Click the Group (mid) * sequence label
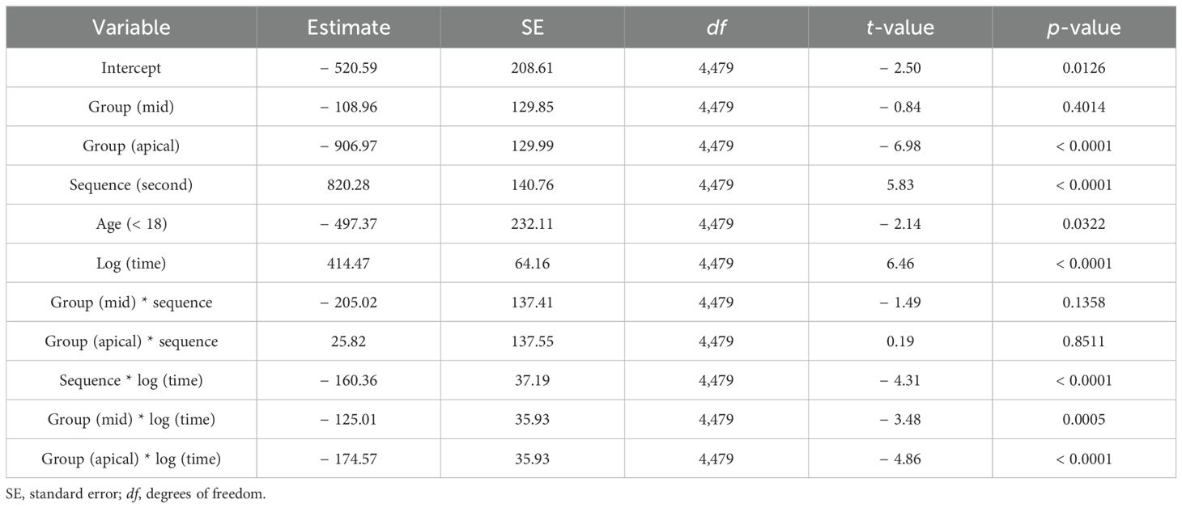Viewport: 1182px width, 508px height. 131,303
